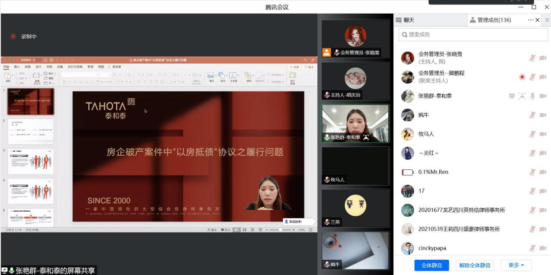Click the 共享 share button in PowerPoint

[x=294, y=67]
